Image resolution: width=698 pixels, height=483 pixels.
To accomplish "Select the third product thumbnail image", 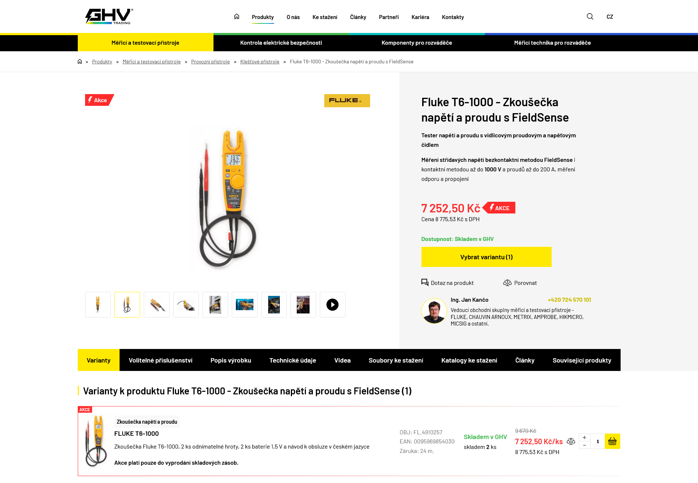I will [157, 305].
